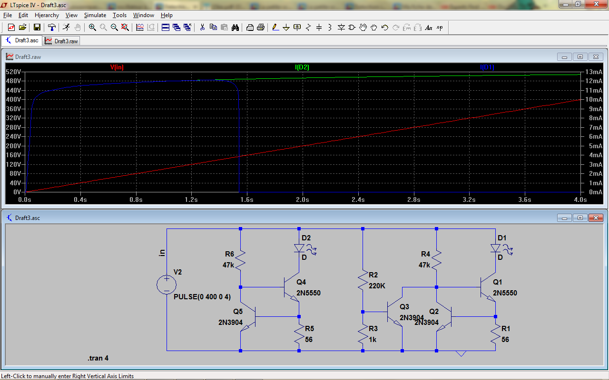Click the red V(in) trace label

tap(117, 67)
